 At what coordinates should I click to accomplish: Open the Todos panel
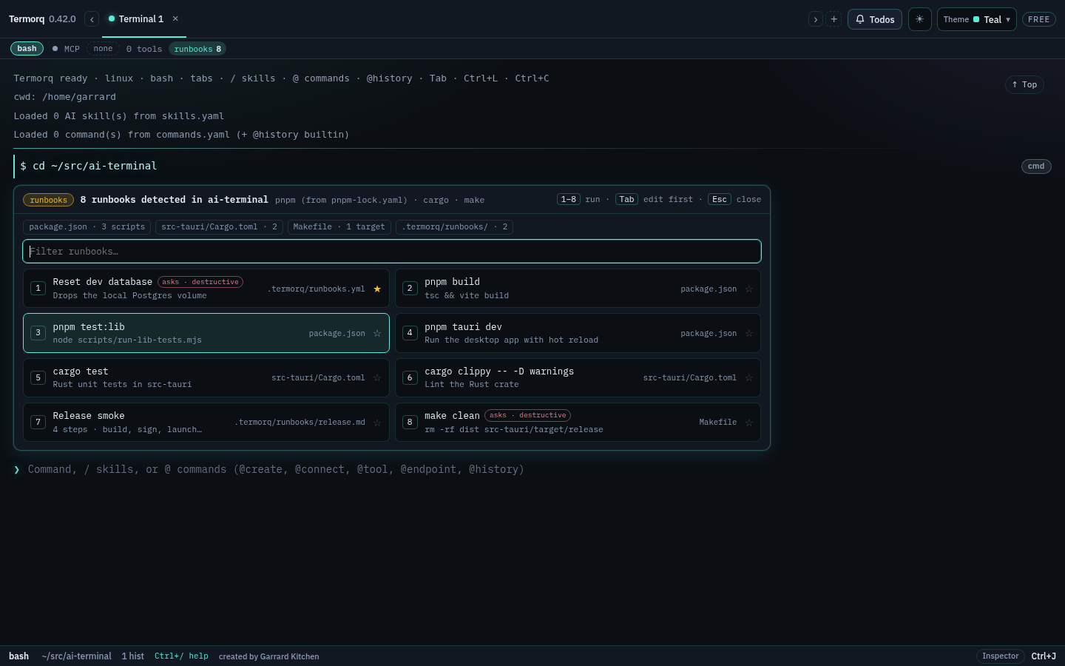pos(875,19)
